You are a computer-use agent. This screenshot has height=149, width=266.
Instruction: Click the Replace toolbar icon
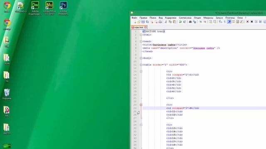coord(195,22)
